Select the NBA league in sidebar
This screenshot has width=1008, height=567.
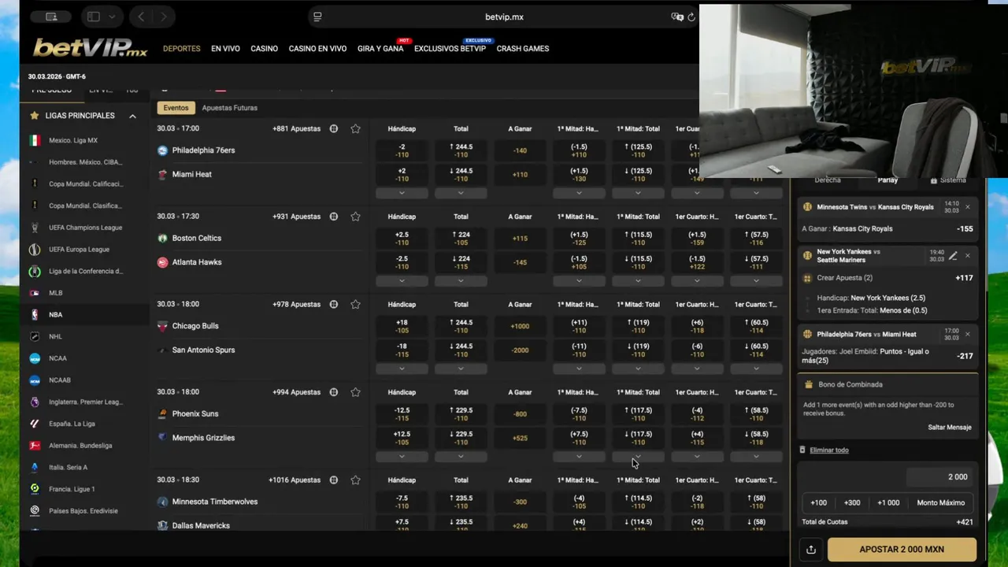pyautogui.click(x=55, y=314)
